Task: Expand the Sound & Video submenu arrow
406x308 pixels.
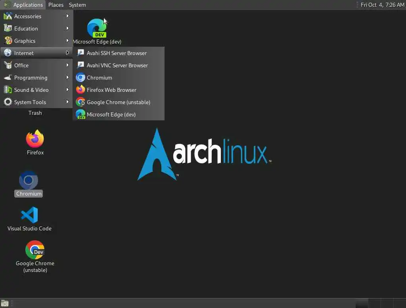Action: pos(67,89)
